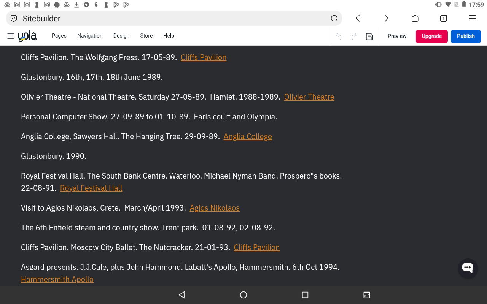Tap the 17:59 clock in status bar
The width and height of the screenshot is (487, 304).
[x=476, y=5]
